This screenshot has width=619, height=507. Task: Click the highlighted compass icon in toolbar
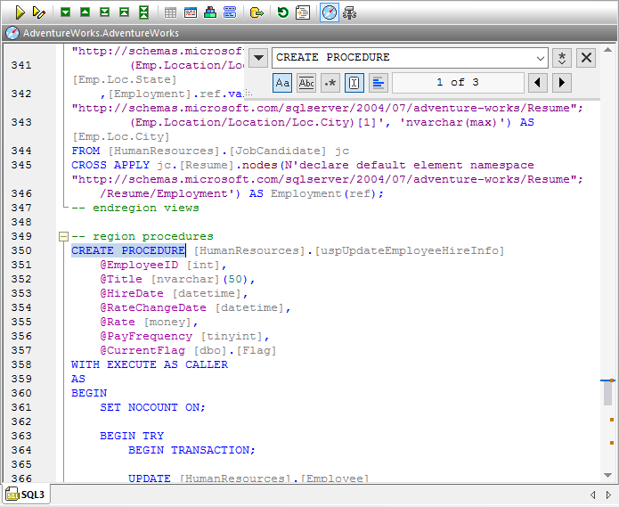[x=329, y=12]
